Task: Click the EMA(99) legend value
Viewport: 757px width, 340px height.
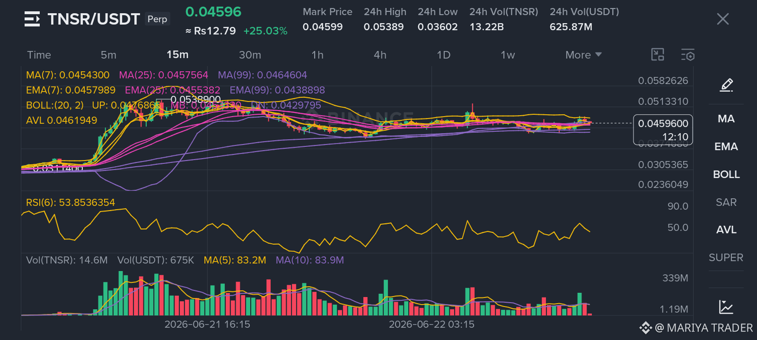Action: 277,90
